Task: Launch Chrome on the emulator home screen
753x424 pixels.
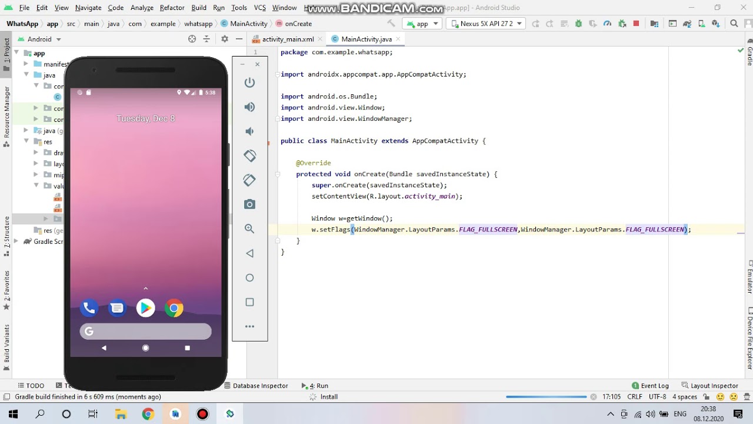Action: click(x=174, y=307)
